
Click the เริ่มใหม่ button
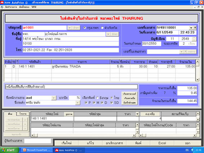coord(67,143)
